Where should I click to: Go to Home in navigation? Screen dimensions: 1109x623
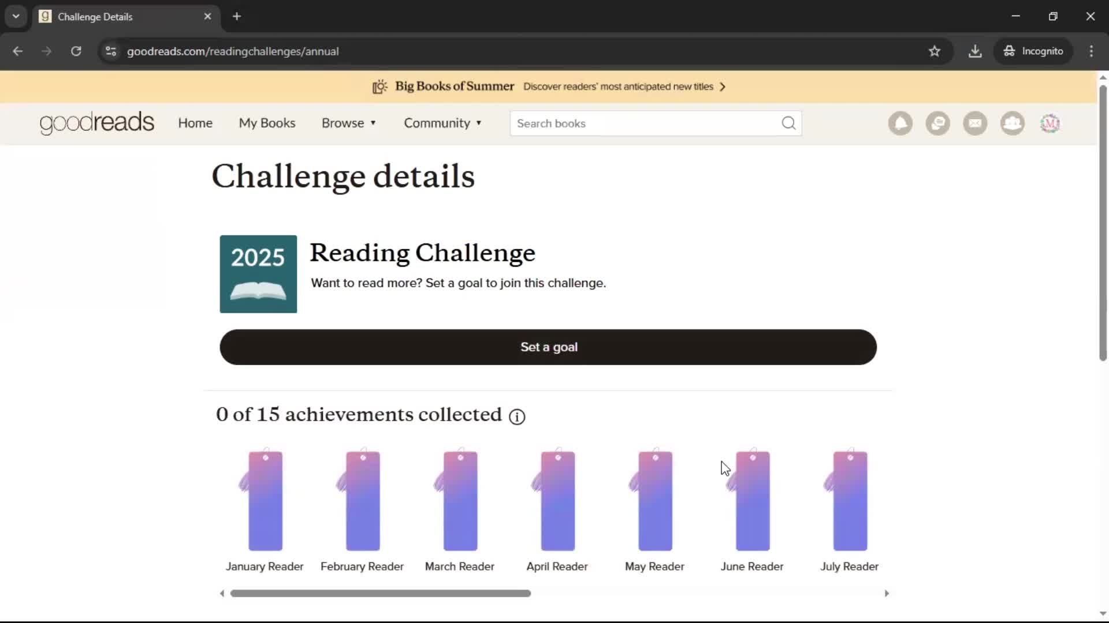pos(195,123)
